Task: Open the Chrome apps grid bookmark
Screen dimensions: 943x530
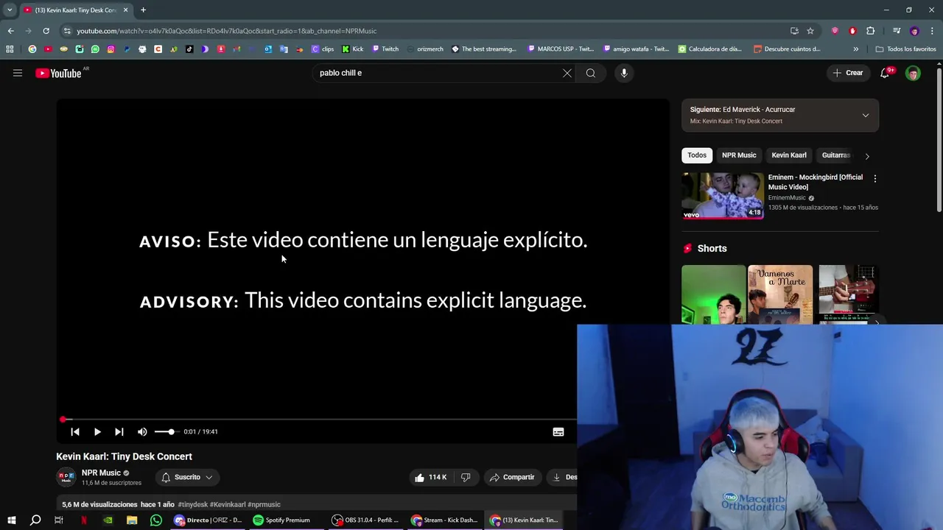Action: [10, 49]
